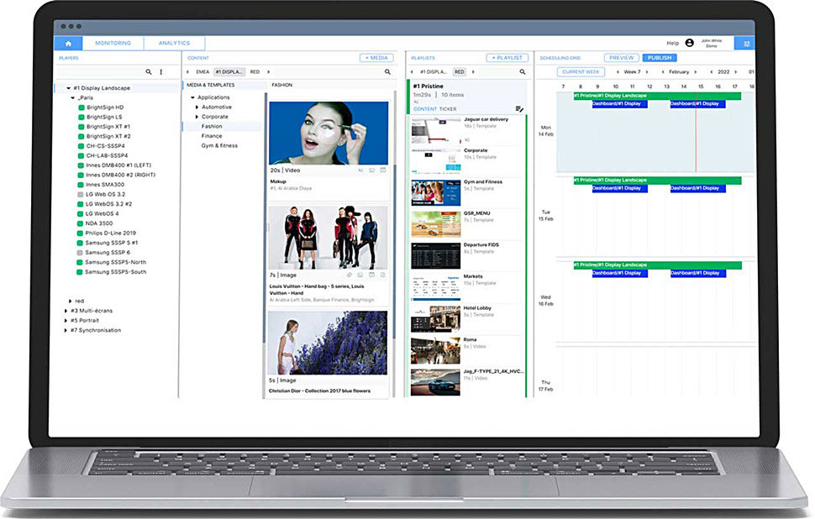This screenshot has width=815, height=519.
Task: Switch to the Monitoring tab
Action: (x=113, y=43)
